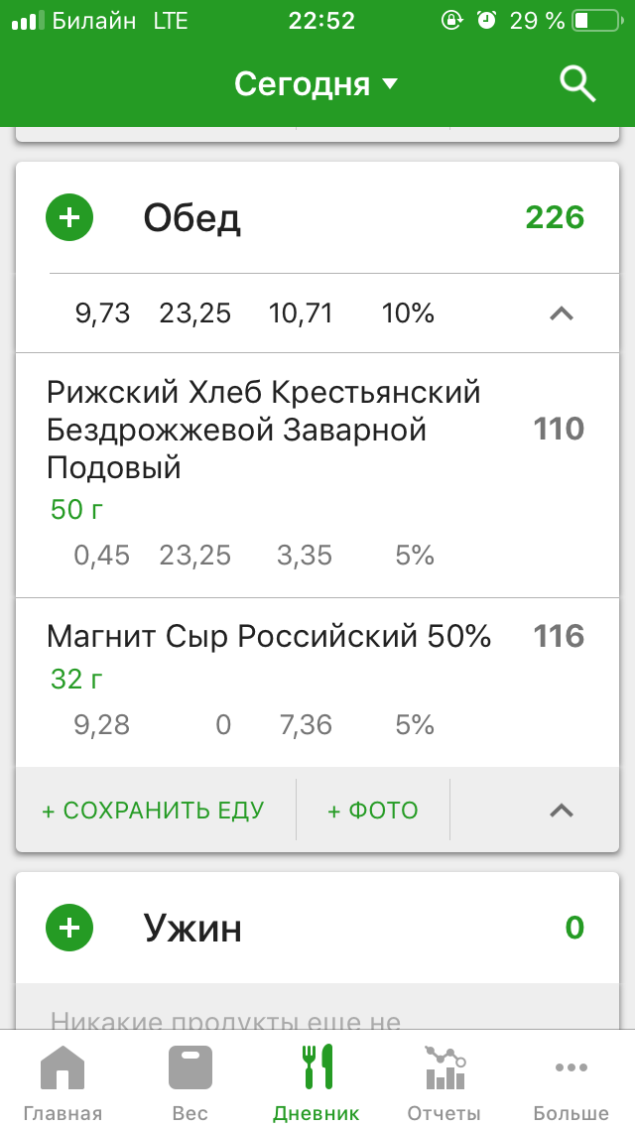This screenshot has height=1127, width=635.
Task: Tap the 32 г cheese portion
Action: pos(77,680)
